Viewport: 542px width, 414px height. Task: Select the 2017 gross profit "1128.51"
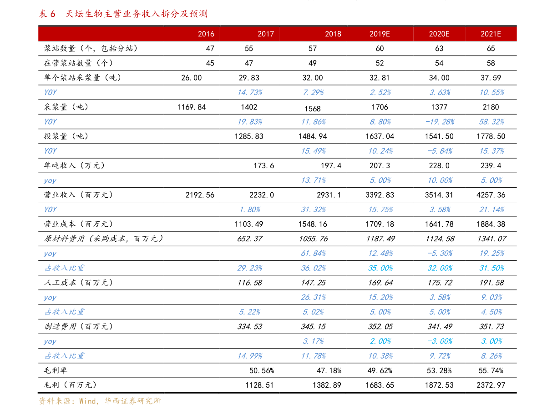pos(259,385)
